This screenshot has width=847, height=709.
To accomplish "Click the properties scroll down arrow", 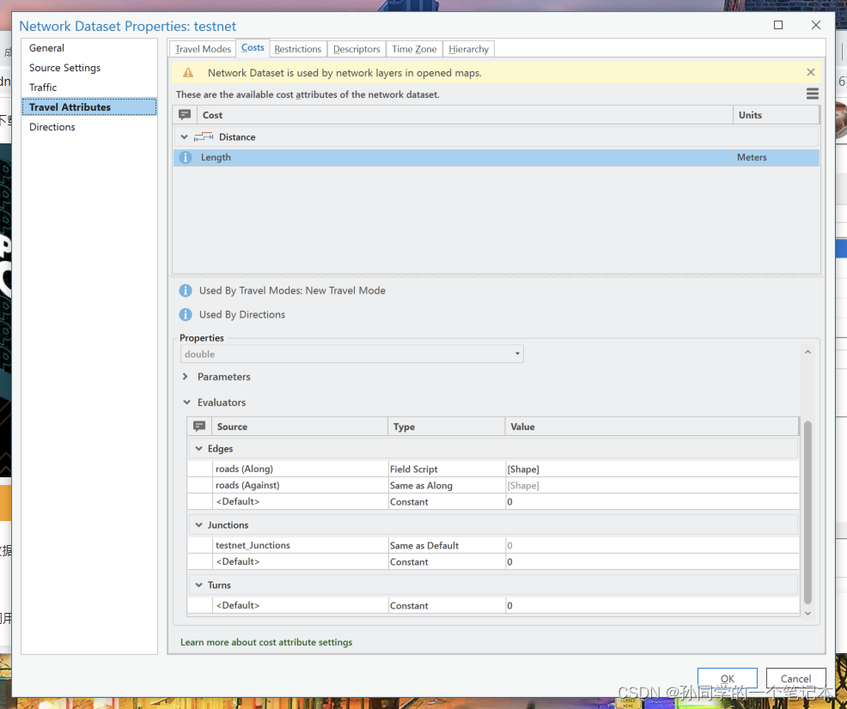I will pos(807,613).
